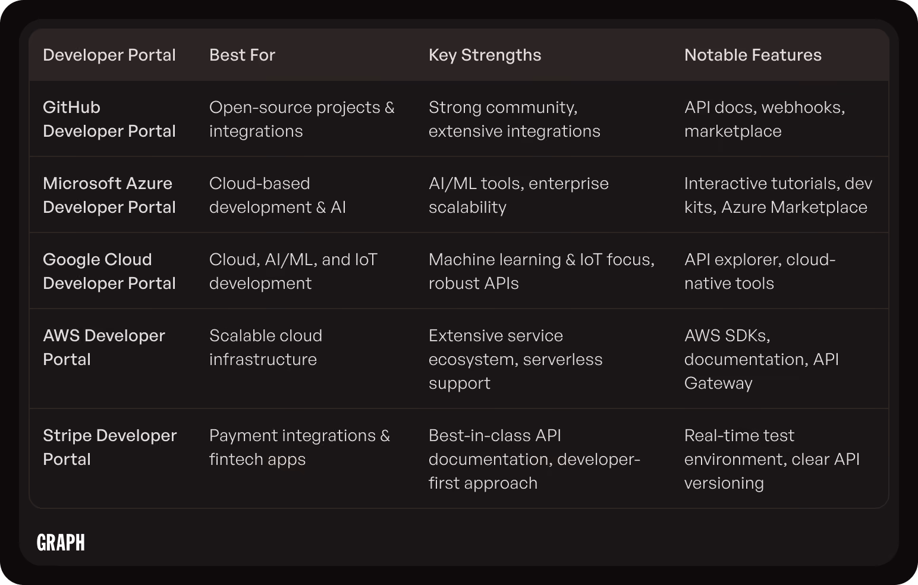The image size is (918, 585).
Task: Click the GRAPH logo
Action: [x=61, y=542]
